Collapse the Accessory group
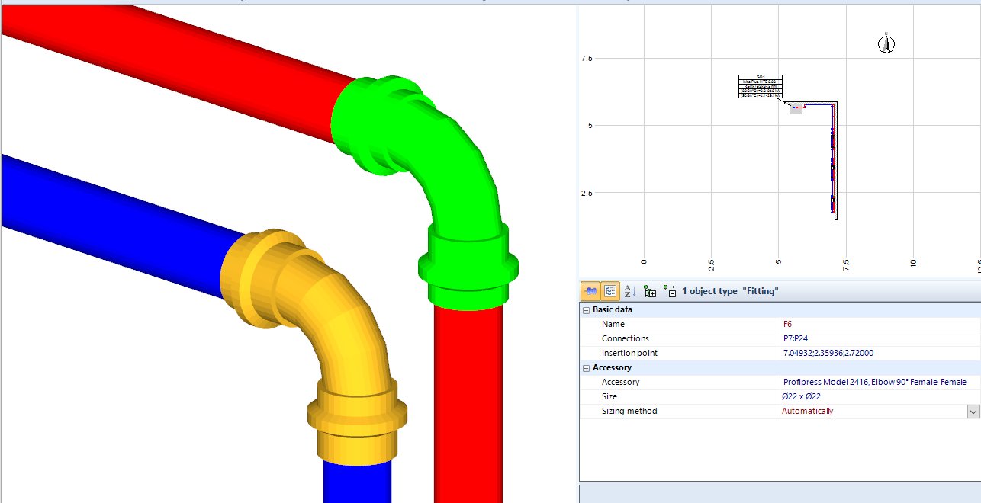 tap(586, 367)
